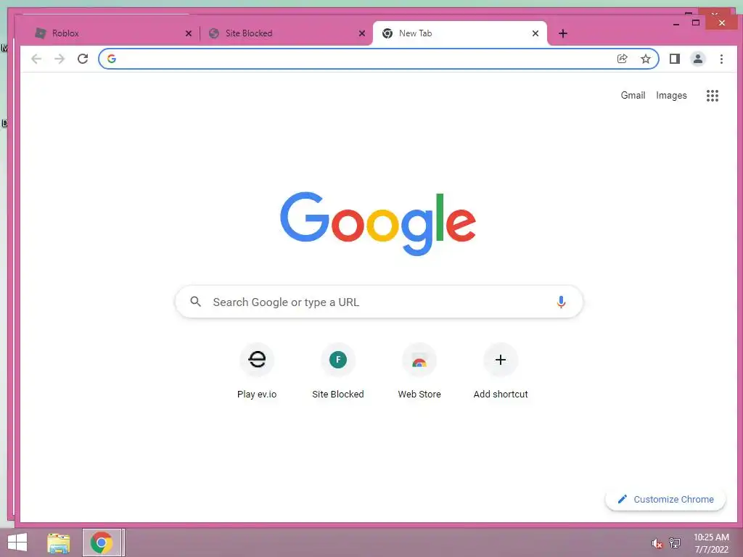This screenshot has width=743, height=557.
Task: Close the Roblox tab
Action: point(188,33)
